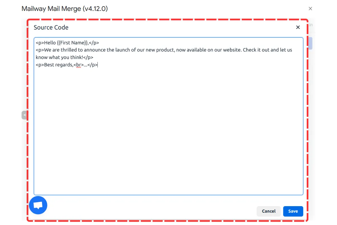337x225 pixels.
Task: Cancel the source code changes
Action: click(x=268, y=211)
